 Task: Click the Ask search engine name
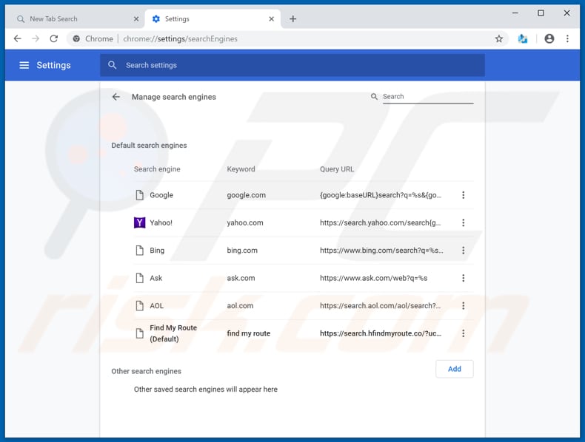point(156,278)
